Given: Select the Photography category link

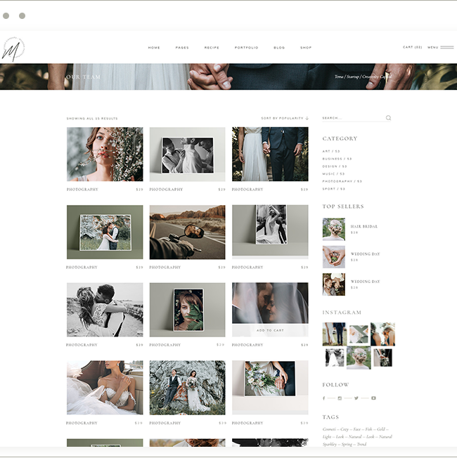Looking at the screenshot, I should (342, 181).
